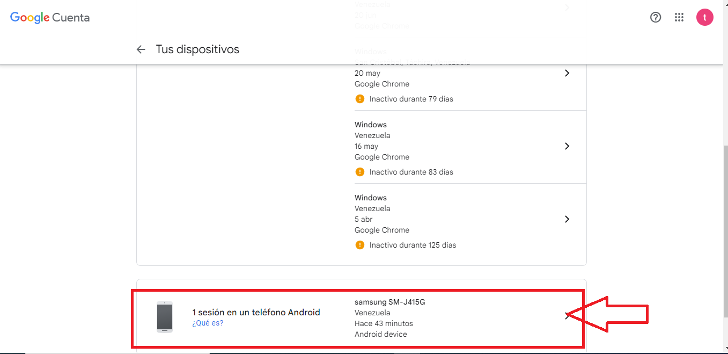Viewport: 728px width, 354px height.
Task: Open the Google apps grid
Action: pos(679,17)
